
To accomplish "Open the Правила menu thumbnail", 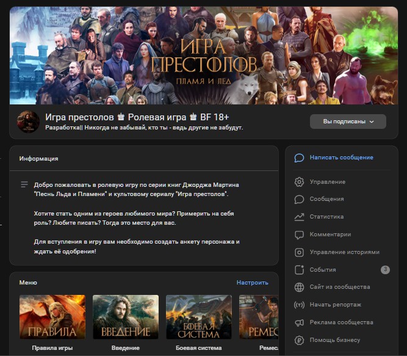I will coord(52,317).
